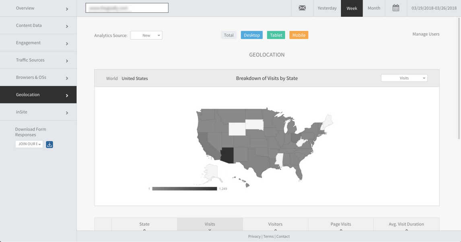Toggle the Mobile device filter
The image size is (461, 242).
click(298, 35)
